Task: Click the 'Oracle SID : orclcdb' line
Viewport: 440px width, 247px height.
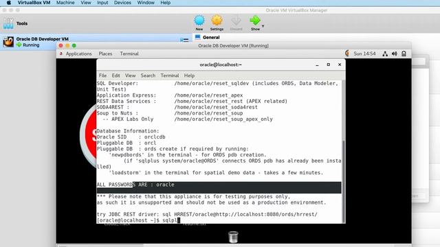Action: pos(131,137)
